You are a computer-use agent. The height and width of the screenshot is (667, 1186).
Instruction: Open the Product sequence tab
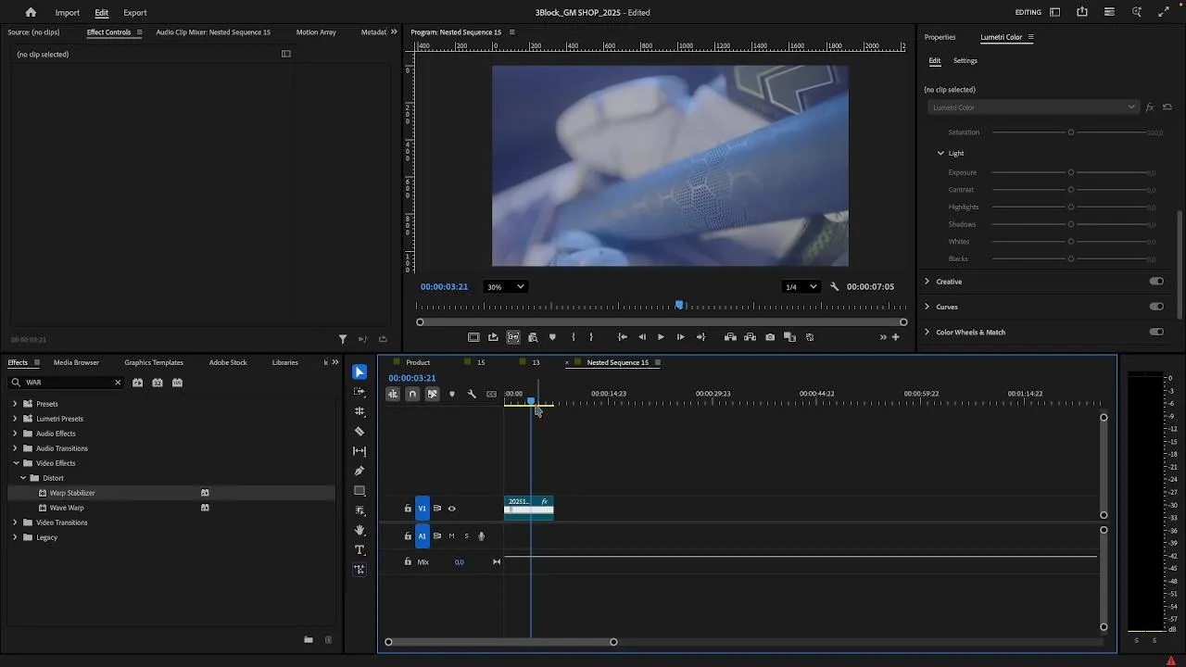[418, 362]
